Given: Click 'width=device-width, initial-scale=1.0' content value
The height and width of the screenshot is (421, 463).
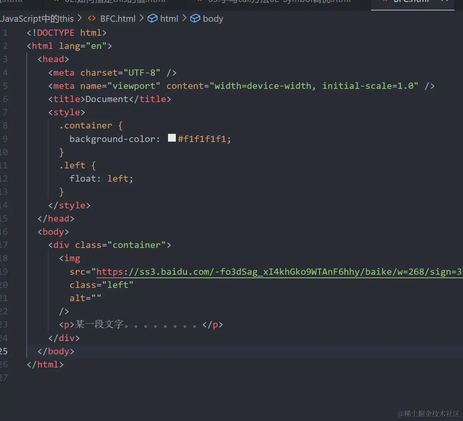Looking at the screenshot, I should (x=314, y=86).
